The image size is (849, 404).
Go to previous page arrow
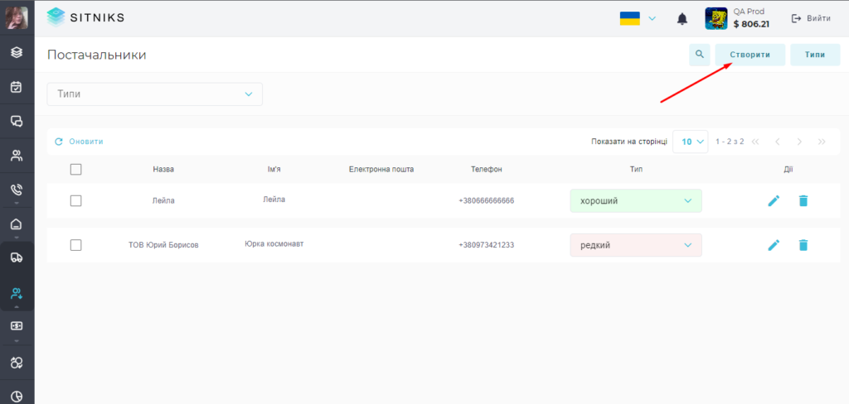point(778,142)
